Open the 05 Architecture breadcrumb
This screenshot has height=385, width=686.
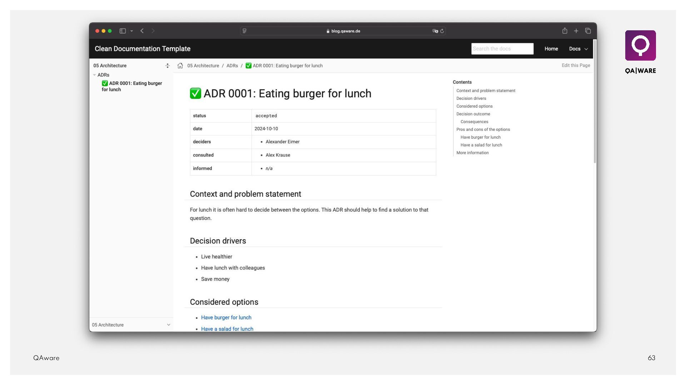tap(203, 66)
